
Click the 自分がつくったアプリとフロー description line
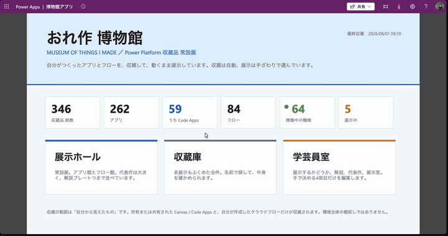[x=180, y=65]
